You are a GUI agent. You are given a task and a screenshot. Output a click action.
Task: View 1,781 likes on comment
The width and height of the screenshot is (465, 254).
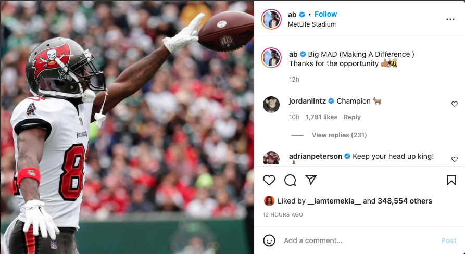point(321,117)
